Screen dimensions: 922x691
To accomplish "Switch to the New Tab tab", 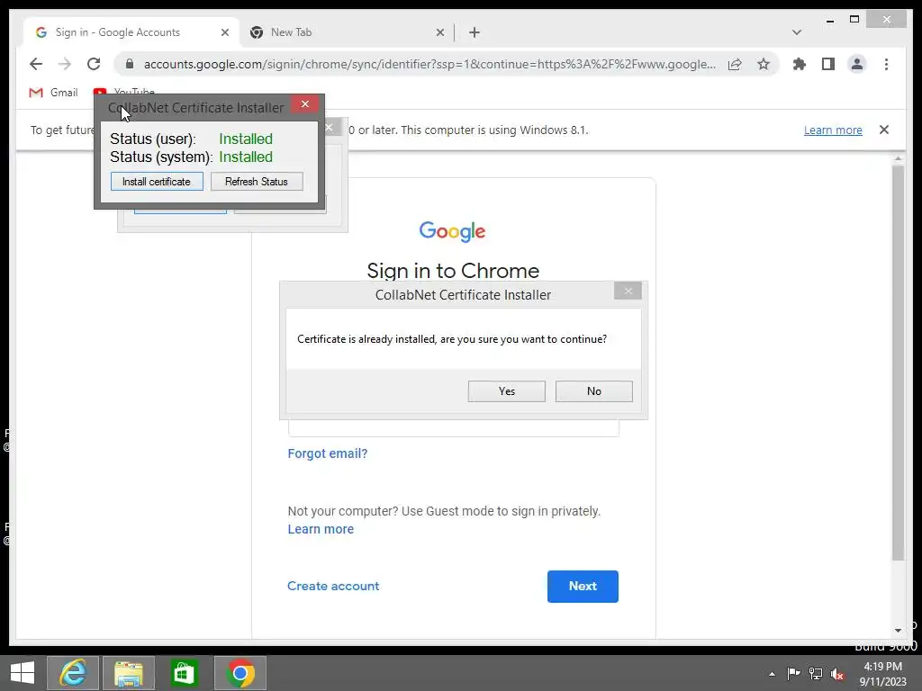I will coord(347,32).
